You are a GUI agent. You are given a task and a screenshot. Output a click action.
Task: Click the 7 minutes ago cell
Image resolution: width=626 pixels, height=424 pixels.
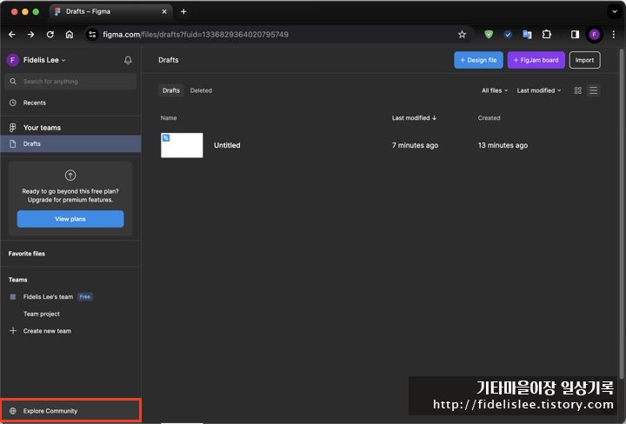coord(415,145)
